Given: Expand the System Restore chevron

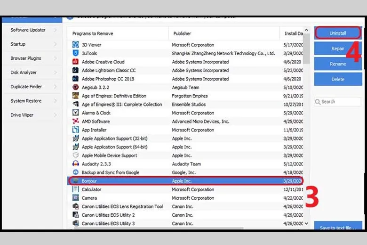Looking at the screenshot, I should click(55, 101).
